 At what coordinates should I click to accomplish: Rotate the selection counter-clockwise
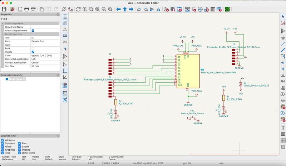coord(139,9)
